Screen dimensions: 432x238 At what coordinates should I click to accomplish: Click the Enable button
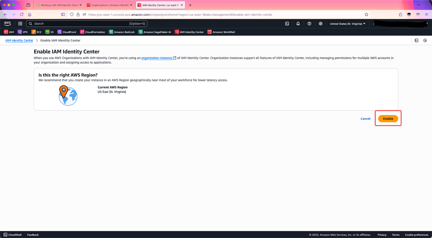tap(388, 119)
